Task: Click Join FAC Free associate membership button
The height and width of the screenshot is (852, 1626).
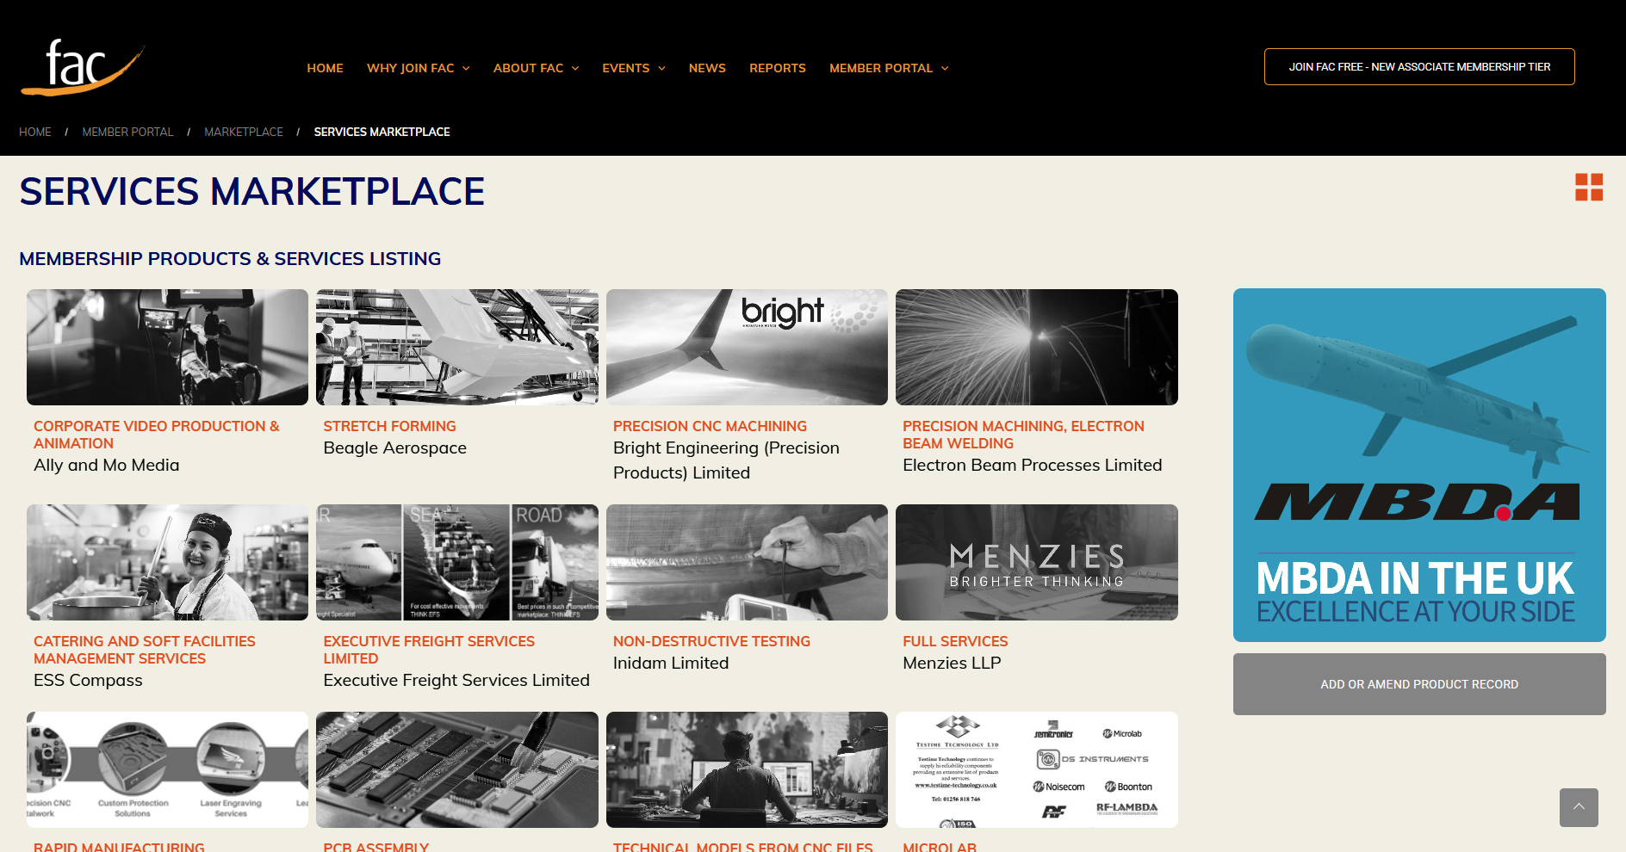Action: (x=1419, y=67)
